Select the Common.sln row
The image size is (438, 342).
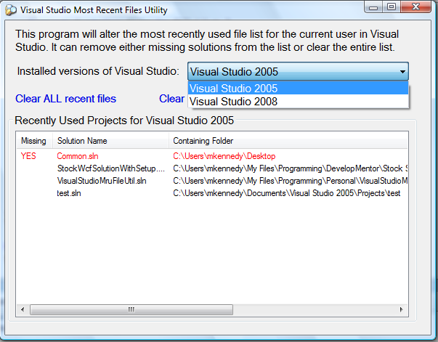tap(76, 155)
